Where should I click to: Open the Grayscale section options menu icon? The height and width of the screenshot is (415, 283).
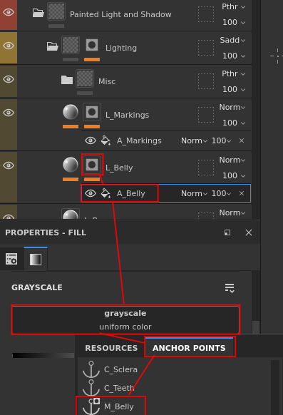click(x=230, y=287)
